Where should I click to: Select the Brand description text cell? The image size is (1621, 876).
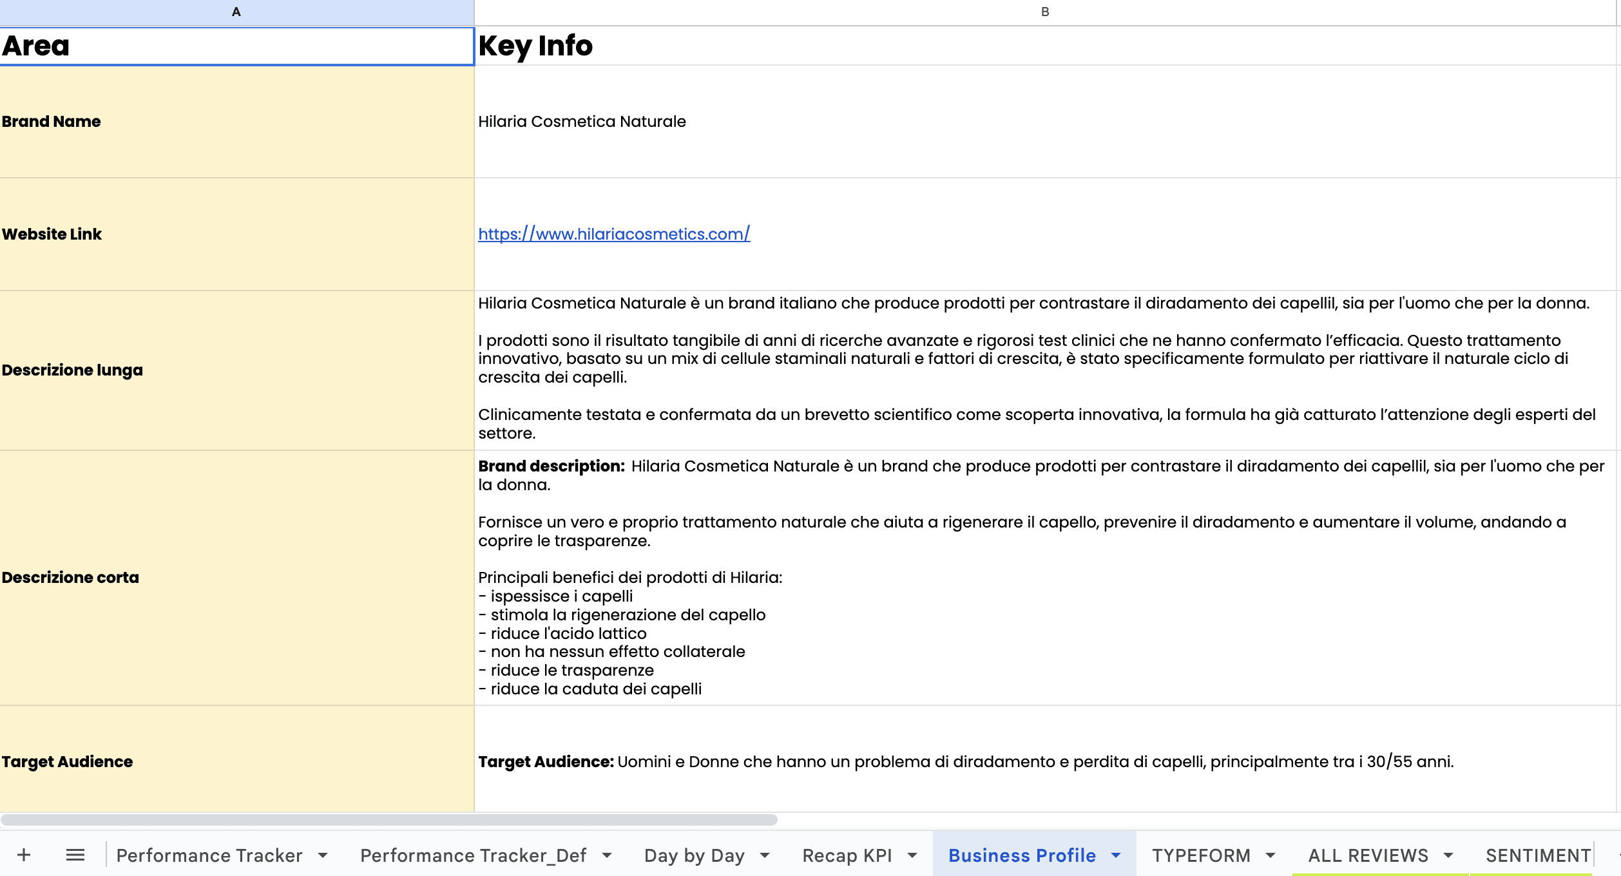tap(1045, 578)
